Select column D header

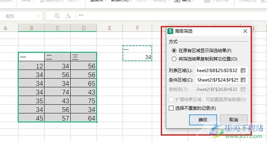click(x=83, y=28)
